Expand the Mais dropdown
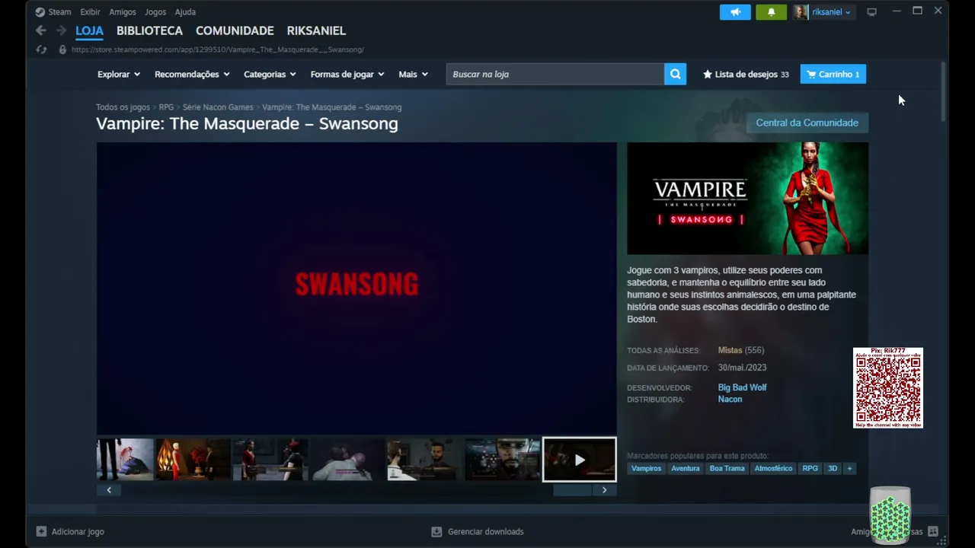 coord(414,75)
